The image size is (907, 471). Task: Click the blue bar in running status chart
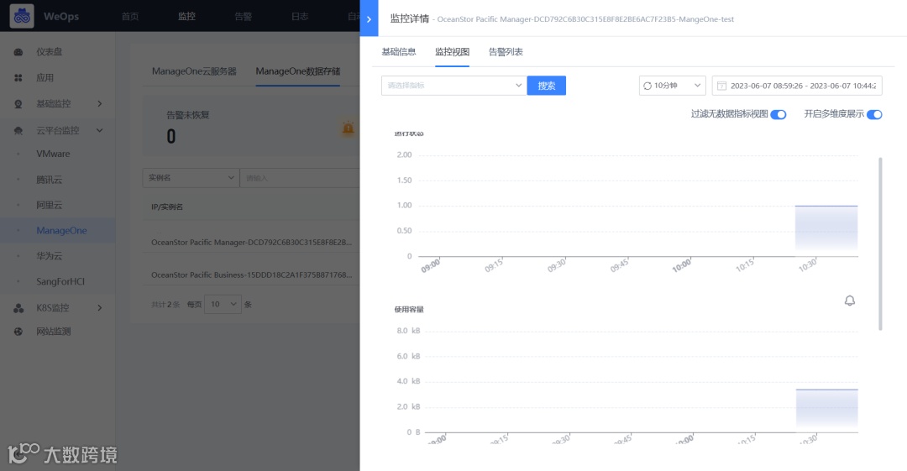pyautogui.click(x=826, y=230)
